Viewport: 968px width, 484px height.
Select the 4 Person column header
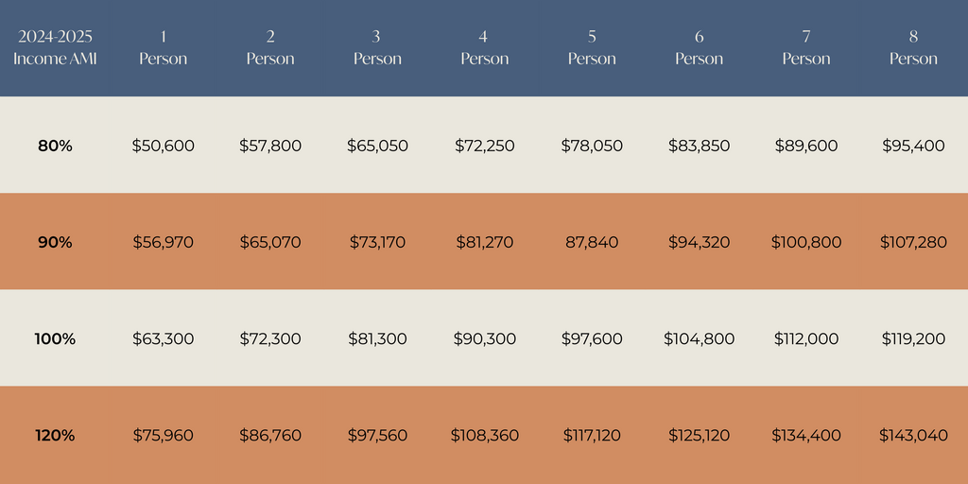(484, 47)
